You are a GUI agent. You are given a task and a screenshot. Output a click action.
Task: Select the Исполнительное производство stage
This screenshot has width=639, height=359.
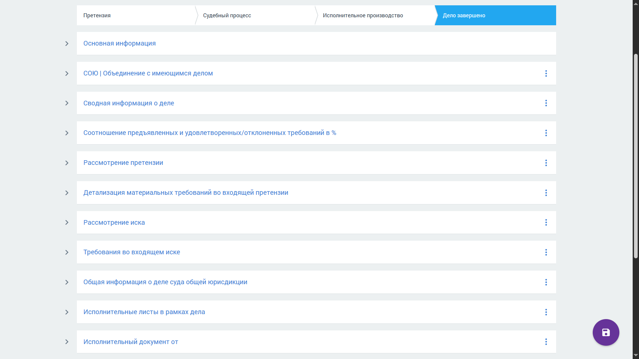[x=375, y=15]
